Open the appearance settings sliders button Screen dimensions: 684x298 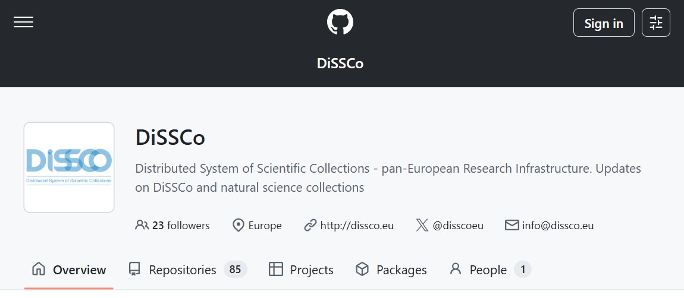pyautogui.click(x=656, y=23)
